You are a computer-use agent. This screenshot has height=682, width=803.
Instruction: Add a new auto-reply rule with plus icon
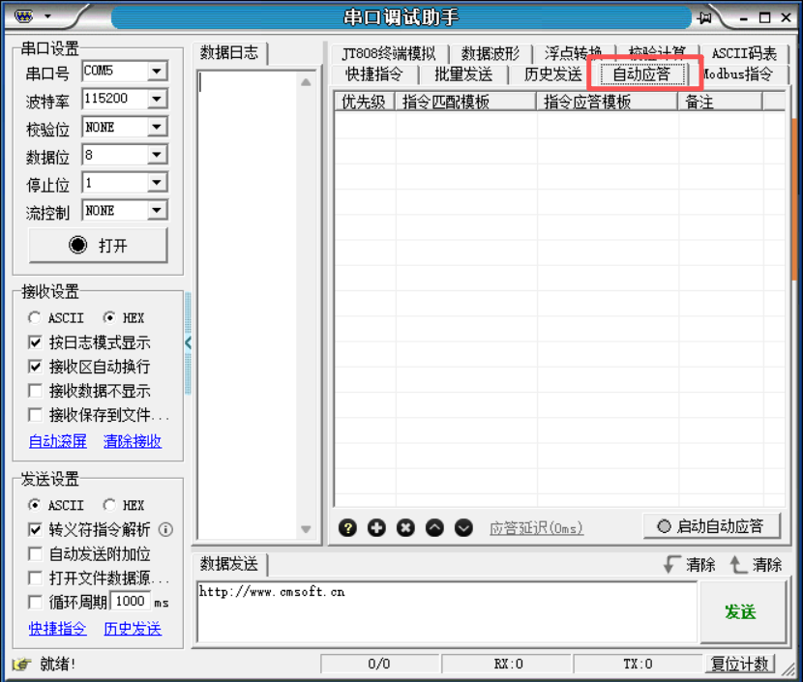click(x=376, y=528)
